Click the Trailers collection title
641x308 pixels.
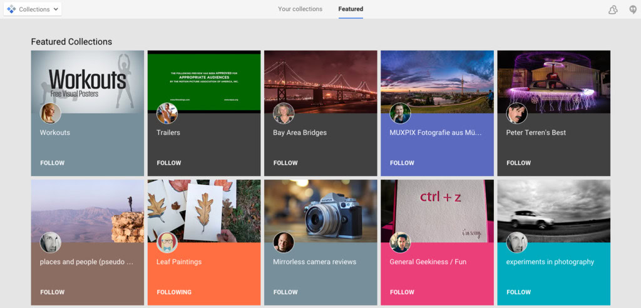(168, 132)
